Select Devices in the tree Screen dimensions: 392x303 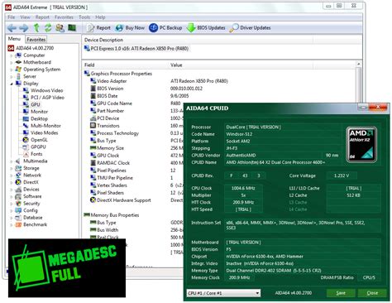[27, 190]
